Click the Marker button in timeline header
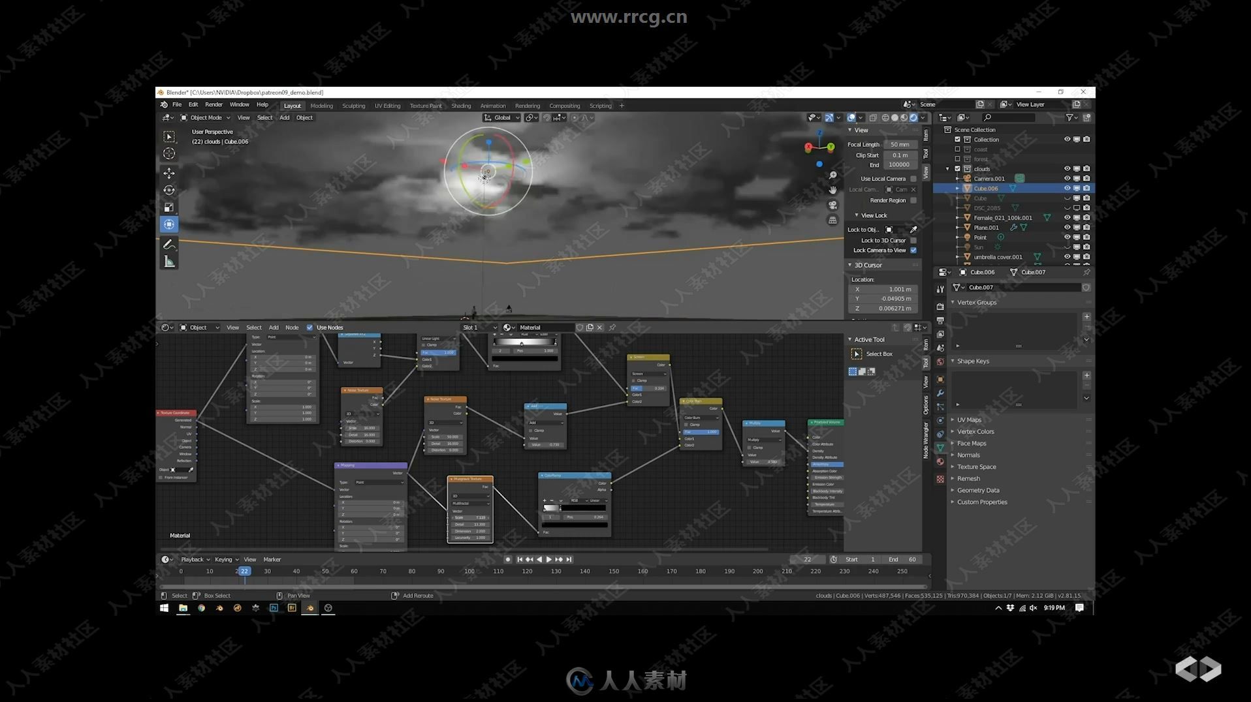This screenshot has width=1251, height=702. 272,559
